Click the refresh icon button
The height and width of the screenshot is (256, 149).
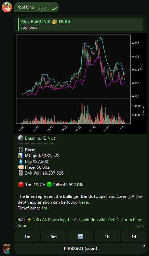tap(80, 237)
